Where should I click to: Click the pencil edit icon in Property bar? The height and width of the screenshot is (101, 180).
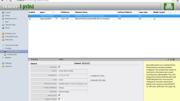pos(168,59)
